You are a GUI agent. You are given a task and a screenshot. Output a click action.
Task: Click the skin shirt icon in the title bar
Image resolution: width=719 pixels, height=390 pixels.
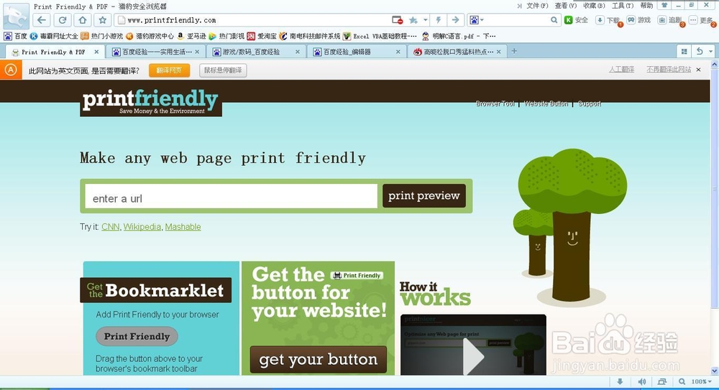(x=664, y=6)
